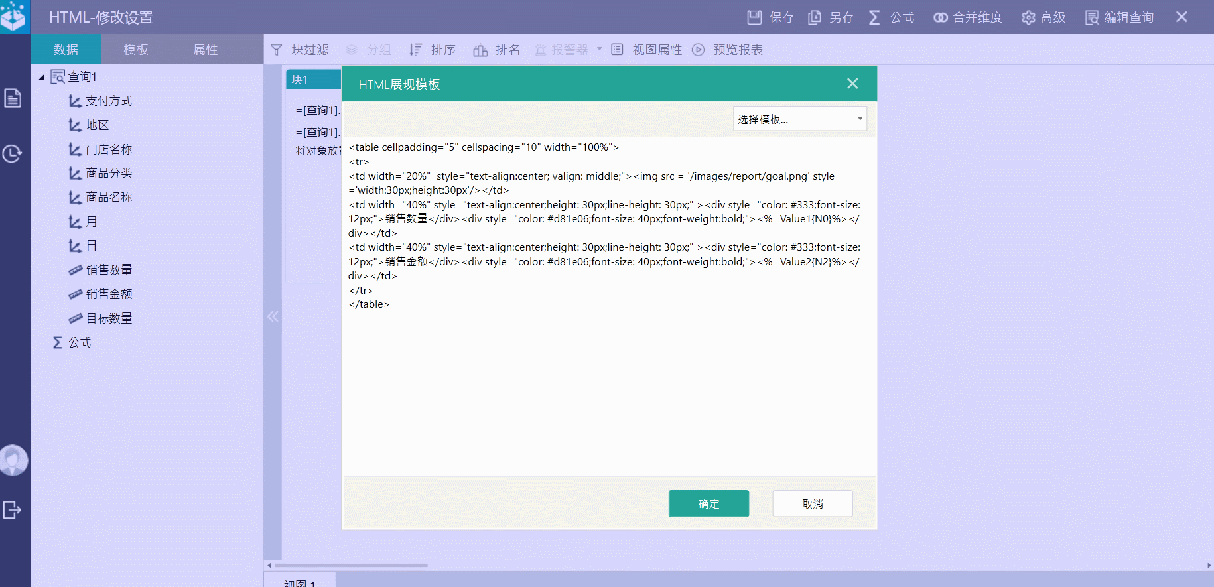This screenshot has width=1214, height=587.
Task: Click the horizontal scrollbar thumb at bottom
Action: point(351,566)
